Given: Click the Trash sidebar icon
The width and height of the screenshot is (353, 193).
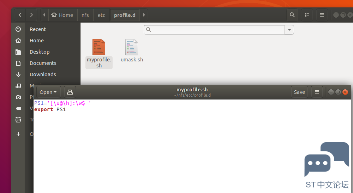Looking at the screenshot, I should tap(18, 120).
